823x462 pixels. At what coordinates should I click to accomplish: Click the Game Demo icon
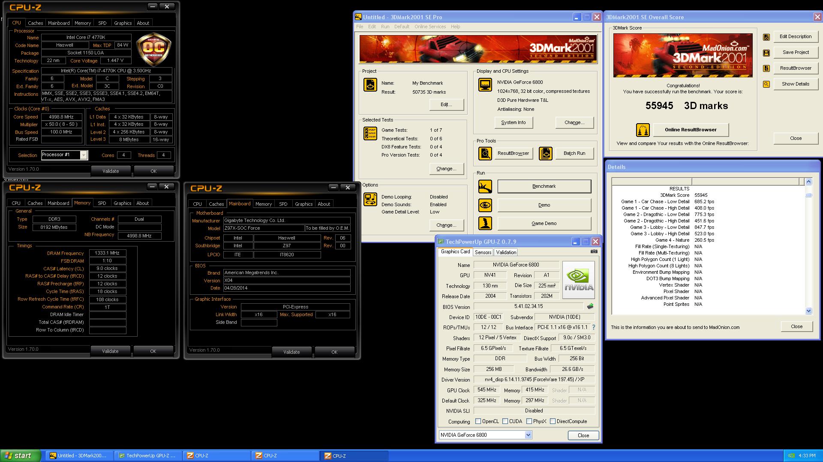coord(485,223)
